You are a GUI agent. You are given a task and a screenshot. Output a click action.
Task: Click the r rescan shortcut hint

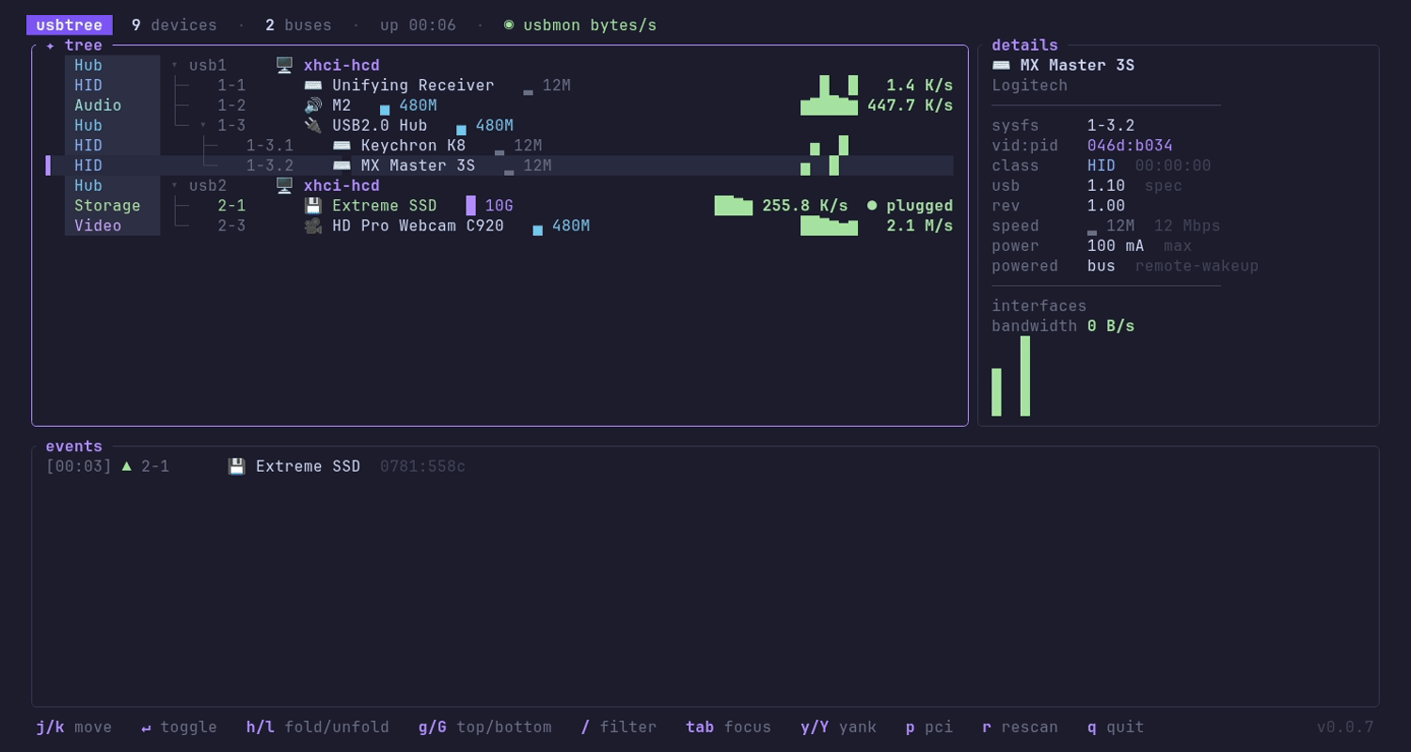pos(1021,727)
